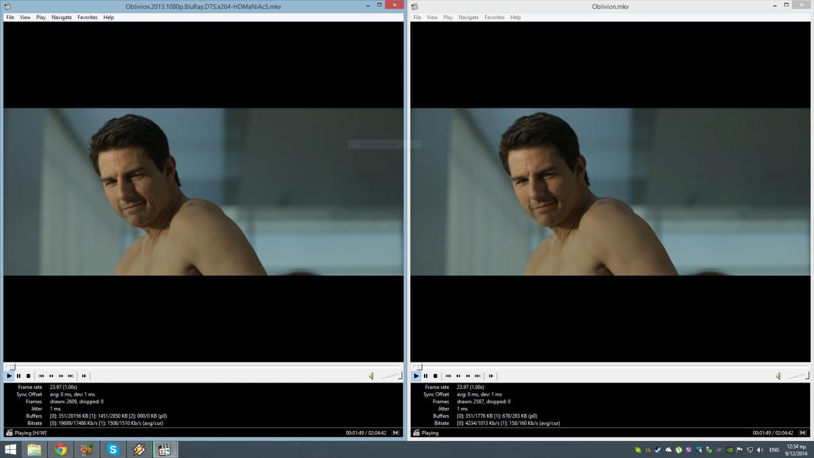Click 'drawn: 2609, dropped: 0' in left player
The width and height of the screenshot is (814, 458).
pyautogui.click(x=77, y=402)
